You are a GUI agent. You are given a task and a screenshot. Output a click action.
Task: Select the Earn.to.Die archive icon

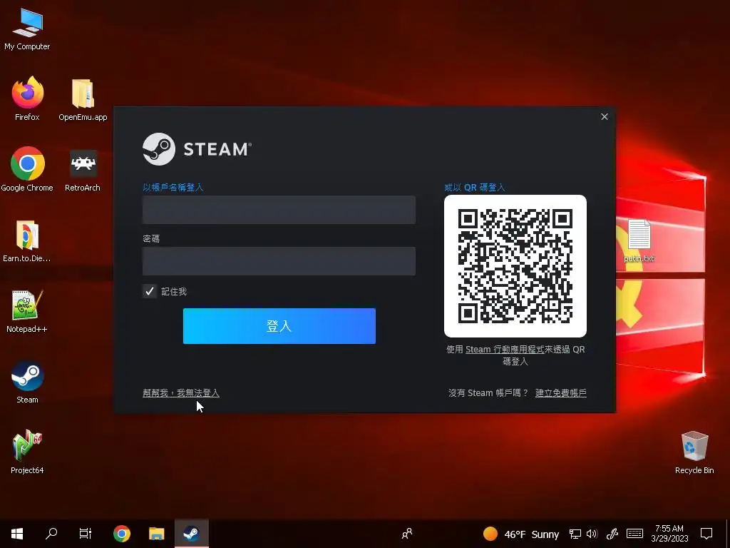[27, 241]
